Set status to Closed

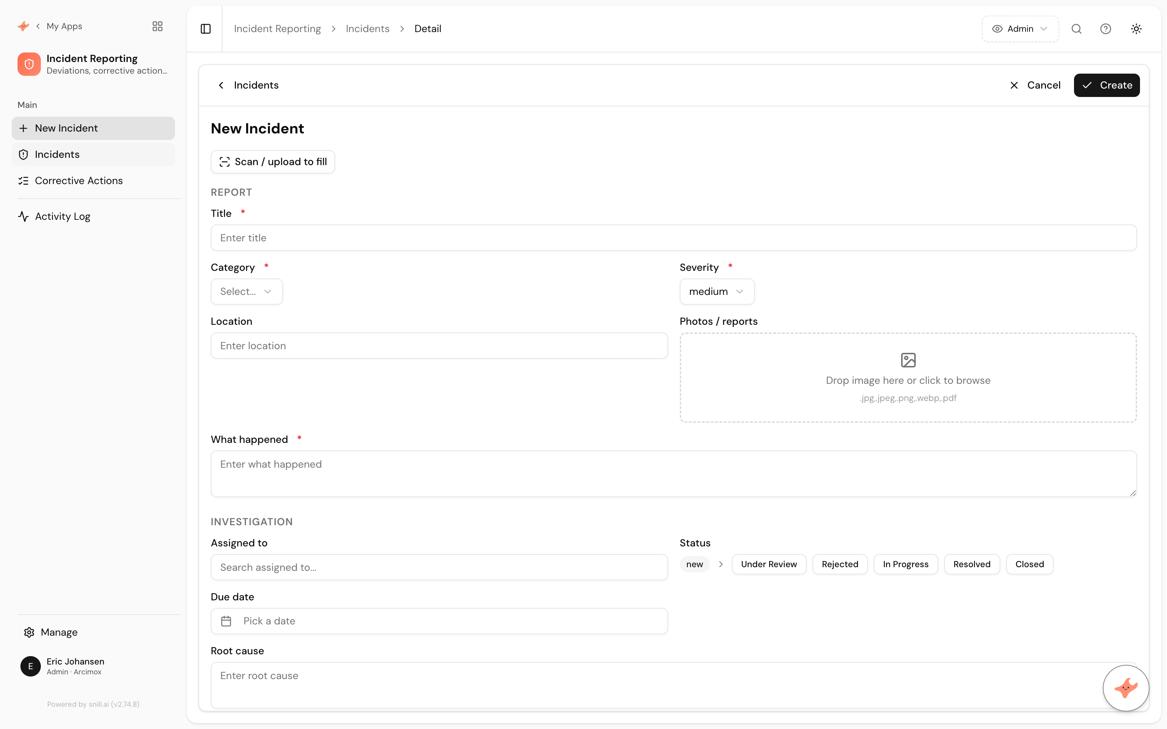[1030, 564]
